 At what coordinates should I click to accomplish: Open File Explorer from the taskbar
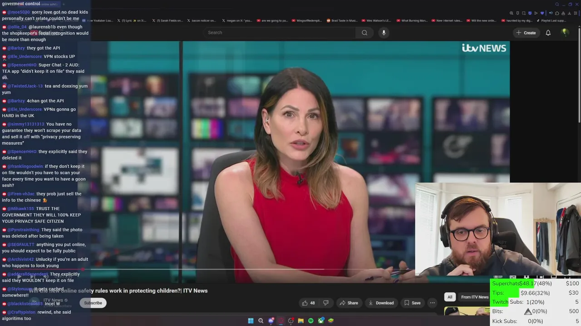click(300, 321)
